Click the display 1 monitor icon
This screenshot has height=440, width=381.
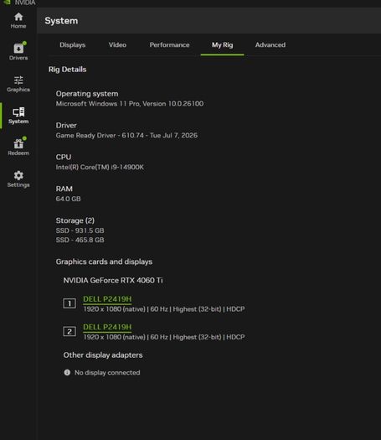click(70, 303)
